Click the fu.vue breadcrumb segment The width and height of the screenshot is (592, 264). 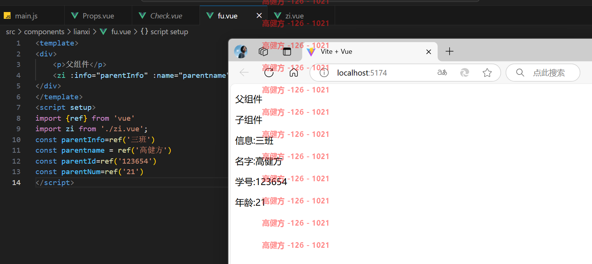click(x=121, y=32)
